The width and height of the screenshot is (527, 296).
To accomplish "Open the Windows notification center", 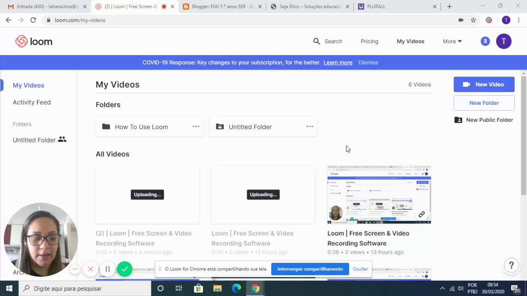I will click(x=515, y=288).
